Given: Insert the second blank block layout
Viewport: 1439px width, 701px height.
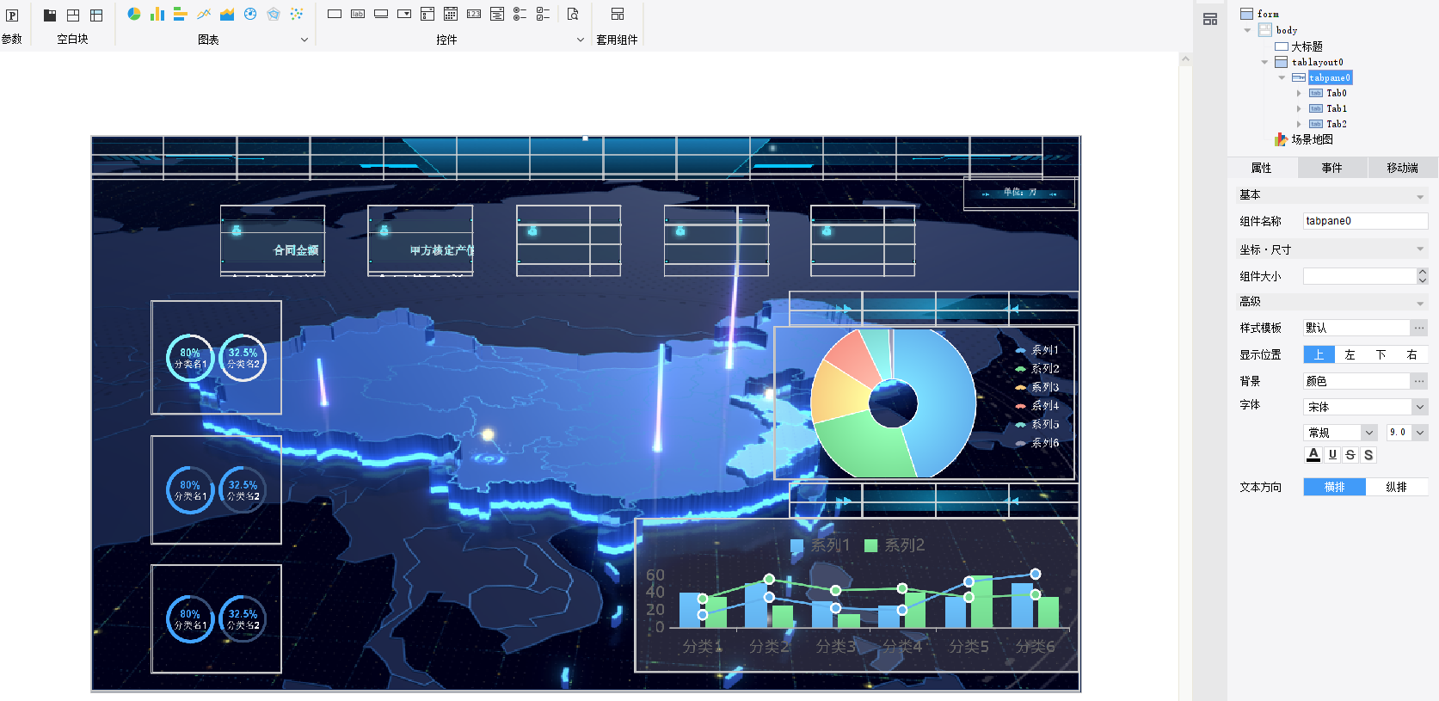Looking at the screenshot, I should point(73,15).
